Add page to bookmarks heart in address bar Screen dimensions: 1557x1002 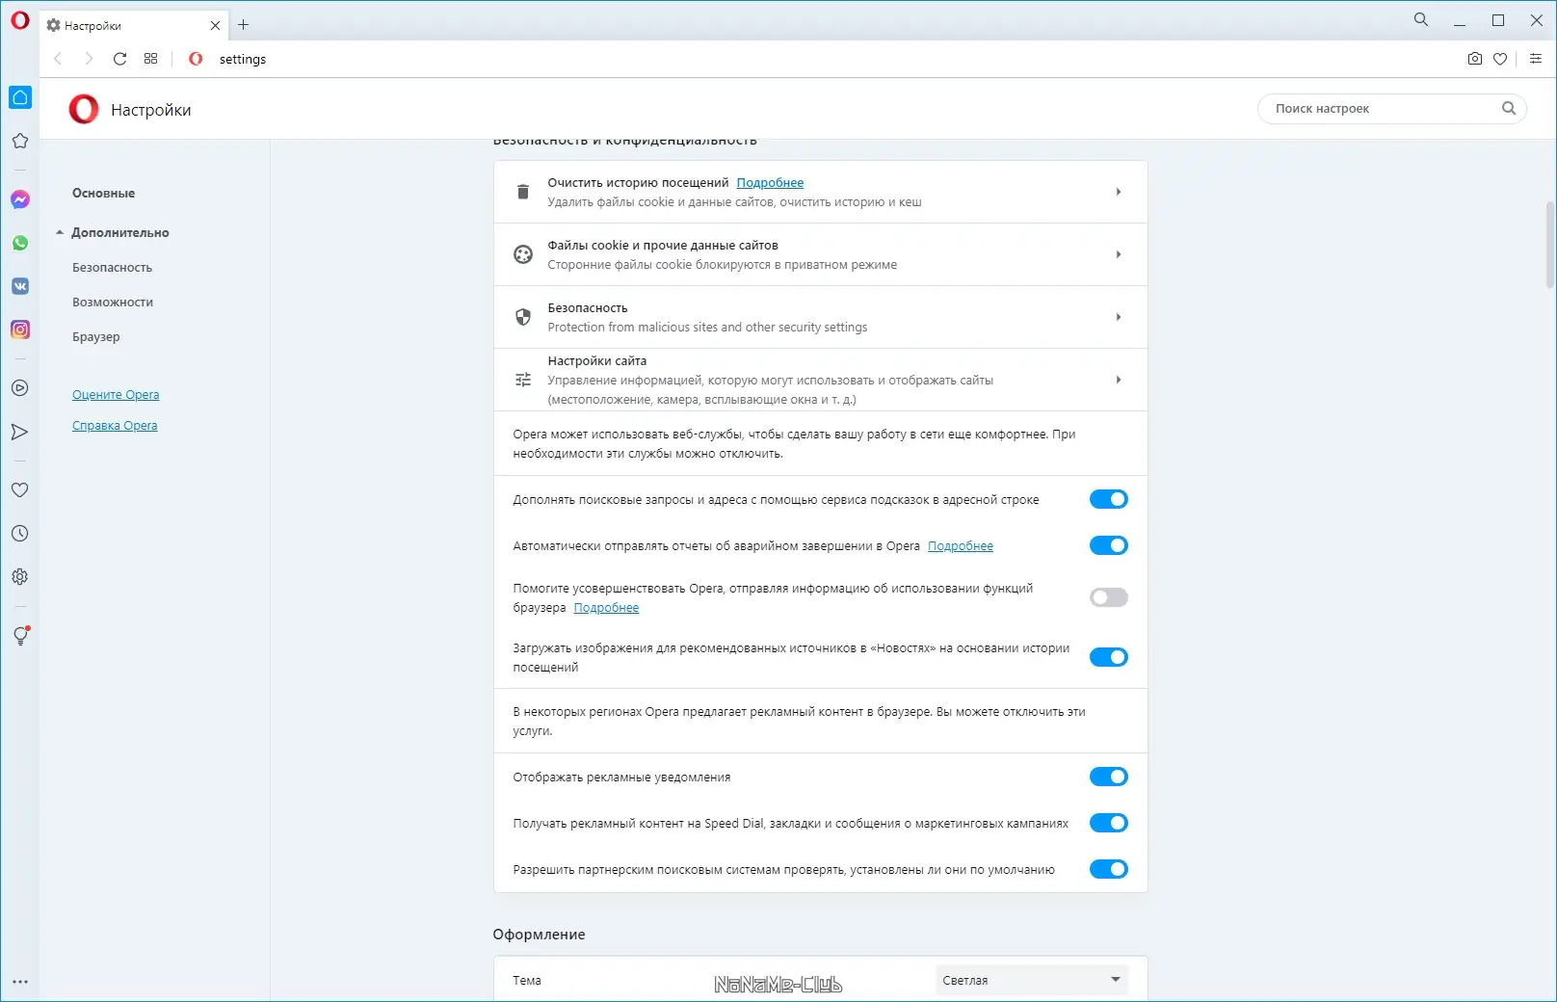click(x=1500, y=59)
